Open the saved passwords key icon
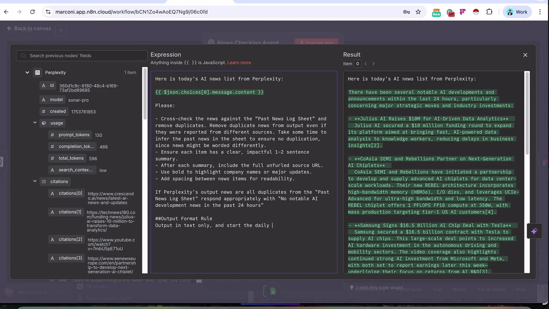The height and width of the screenshot is (309, 549). coord(406,12)
